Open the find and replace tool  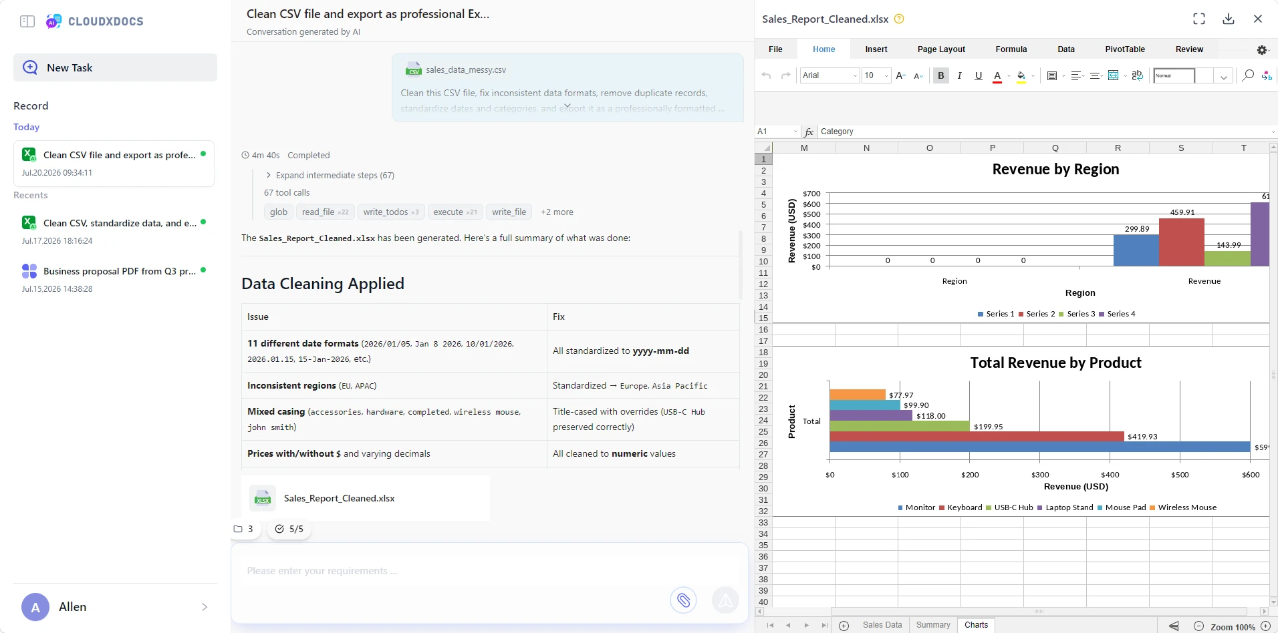pyautogui.click(x=1267, y=75)
